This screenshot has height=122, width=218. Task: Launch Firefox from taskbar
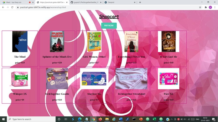(100, 119)
